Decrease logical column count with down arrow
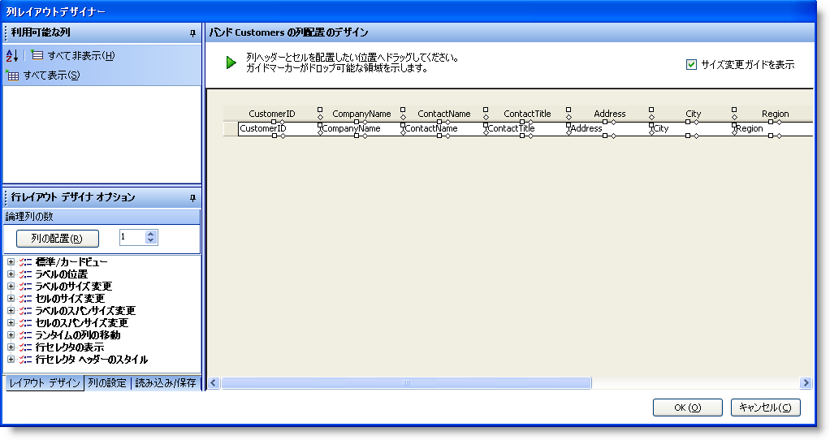The width and height of the screenshot is (830, 440). coord(151,240)
